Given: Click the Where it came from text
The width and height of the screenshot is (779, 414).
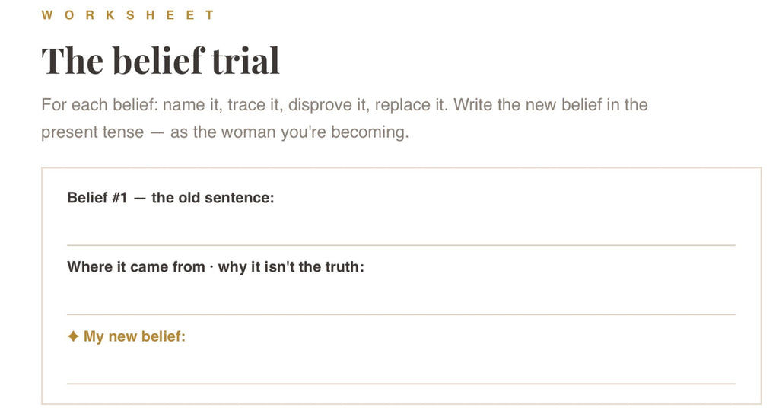Looking at the screenshot, I should tap(136, 267).
